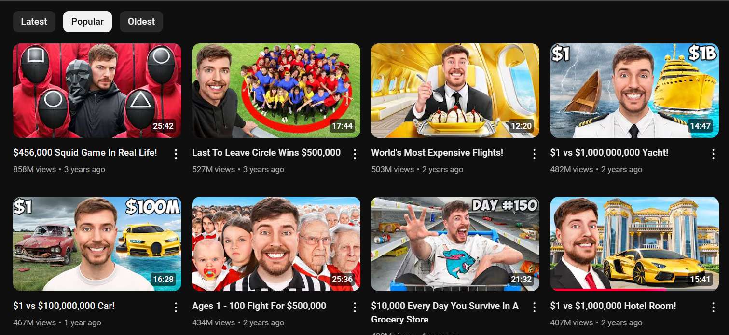Open three-dot menu for Last To Leave Circle video
The width and height of the screenshot is (729, 335).
point(355,154)
